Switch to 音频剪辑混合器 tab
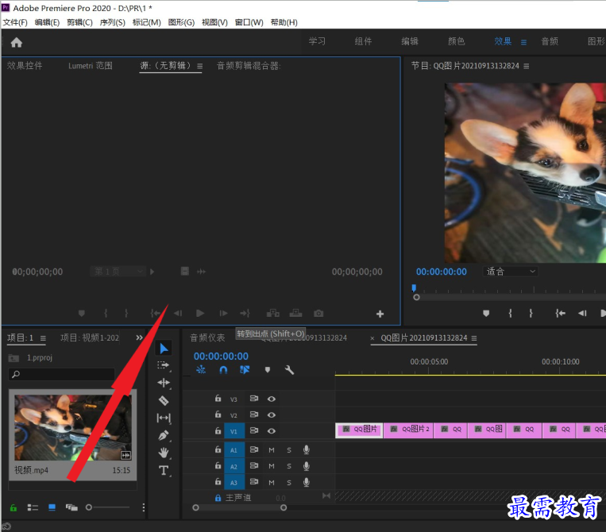The width and height of the screenshot is (606, 532). pos(249,66)
